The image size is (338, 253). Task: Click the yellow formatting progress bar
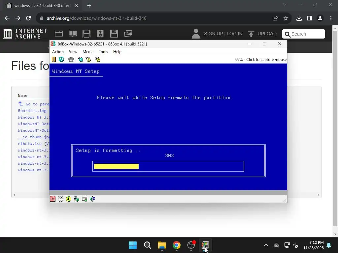(117, 166)
